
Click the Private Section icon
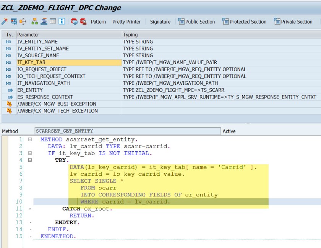277,21
